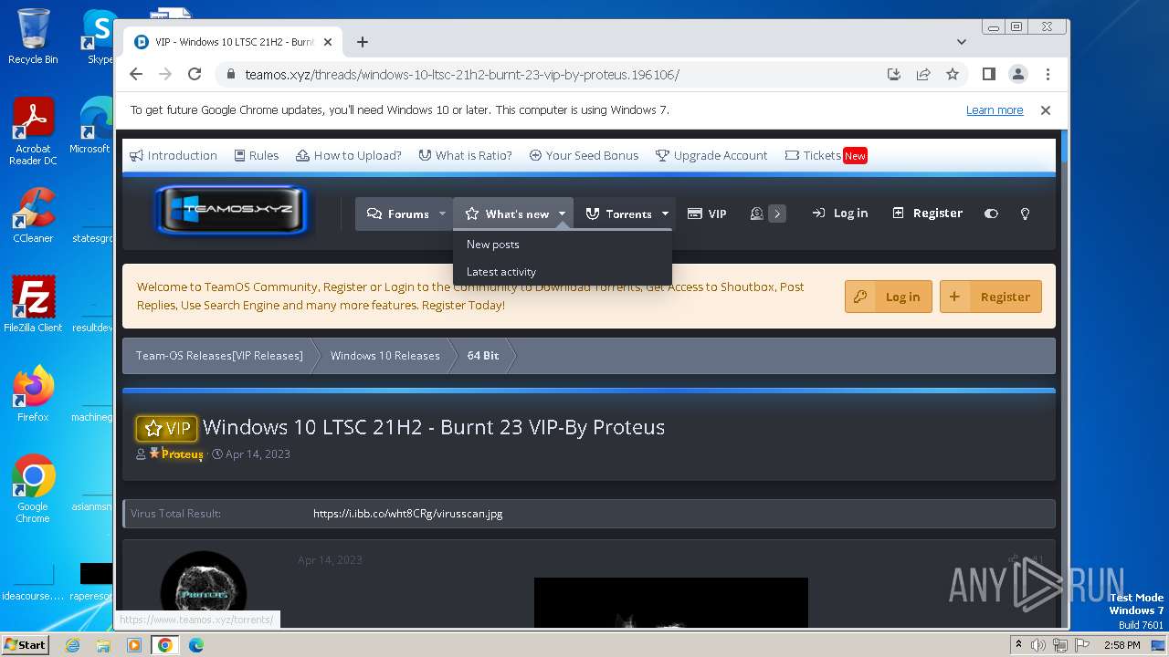Click the Proteus avatar thumbnail in the post

point(204,589)
